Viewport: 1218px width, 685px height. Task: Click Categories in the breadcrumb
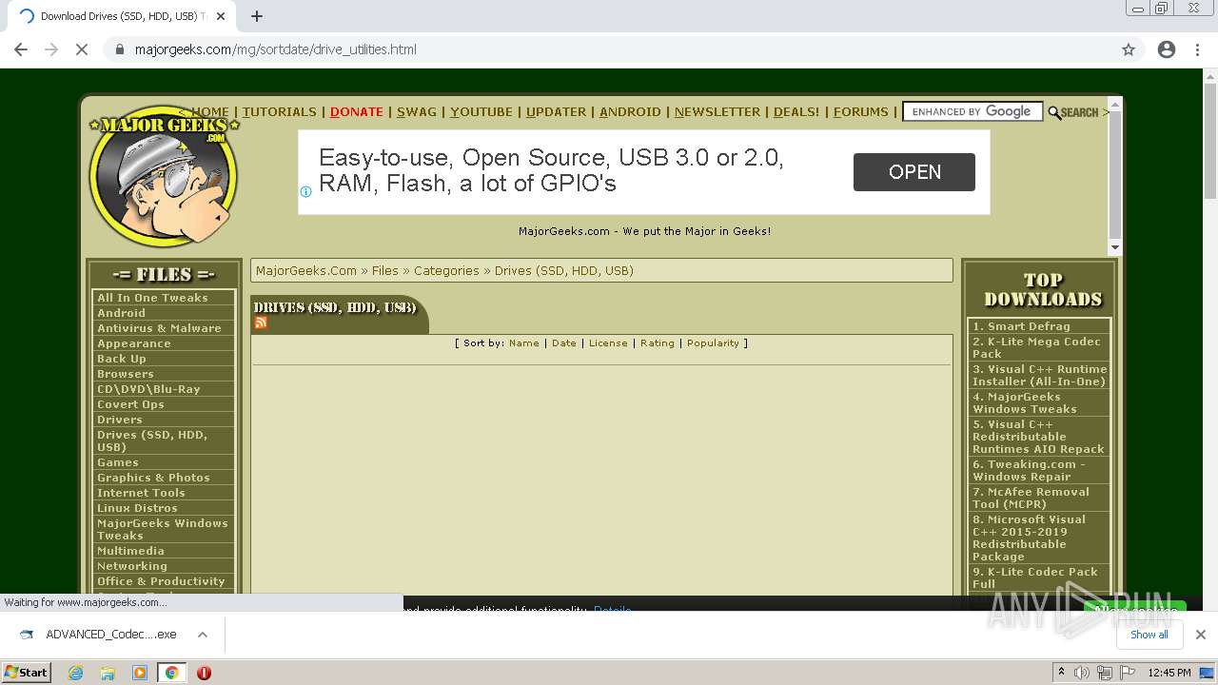[446, 271]
